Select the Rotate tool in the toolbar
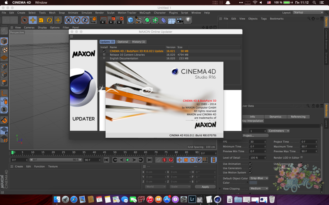The height and width of the screenshot is (205, 329). 49,20
